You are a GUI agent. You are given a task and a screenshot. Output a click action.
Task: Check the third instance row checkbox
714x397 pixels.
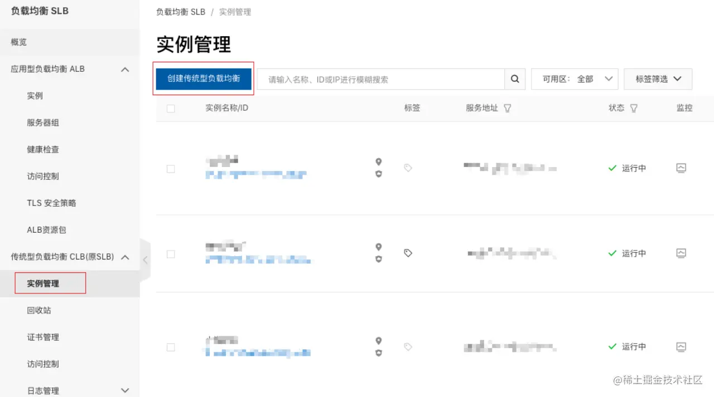click(x=171, y=347)
